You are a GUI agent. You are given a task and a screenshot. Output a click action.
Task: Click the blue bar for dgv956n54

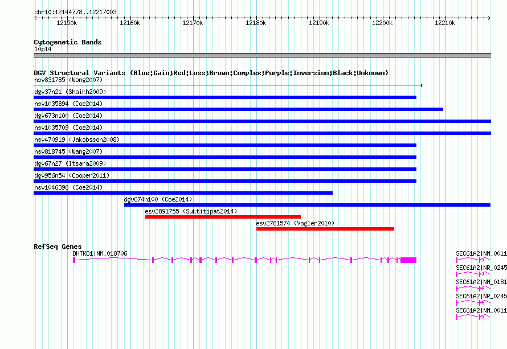click(x=225, y=181)
